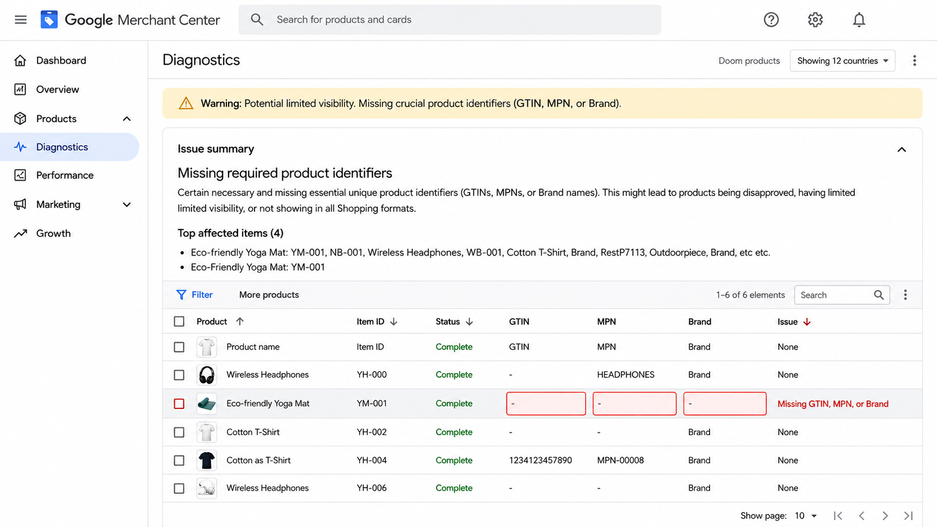Tick the Cotton as T-Shirt checkbox
The image size is (937, 527).
click(179, 460)
